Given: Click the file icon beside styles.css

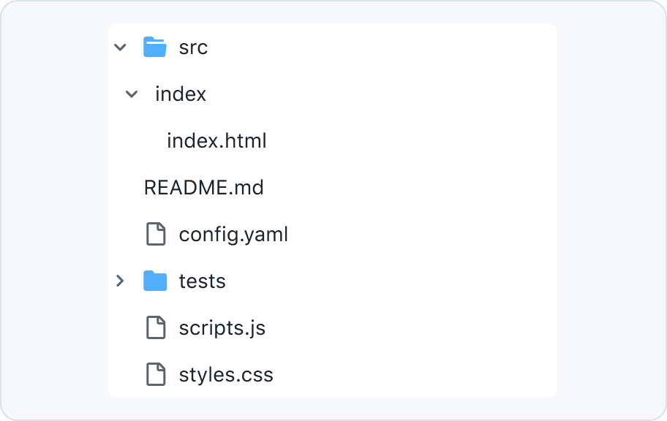Looking at the screenshot, I should pyautogui.click(x=155, y=375).
